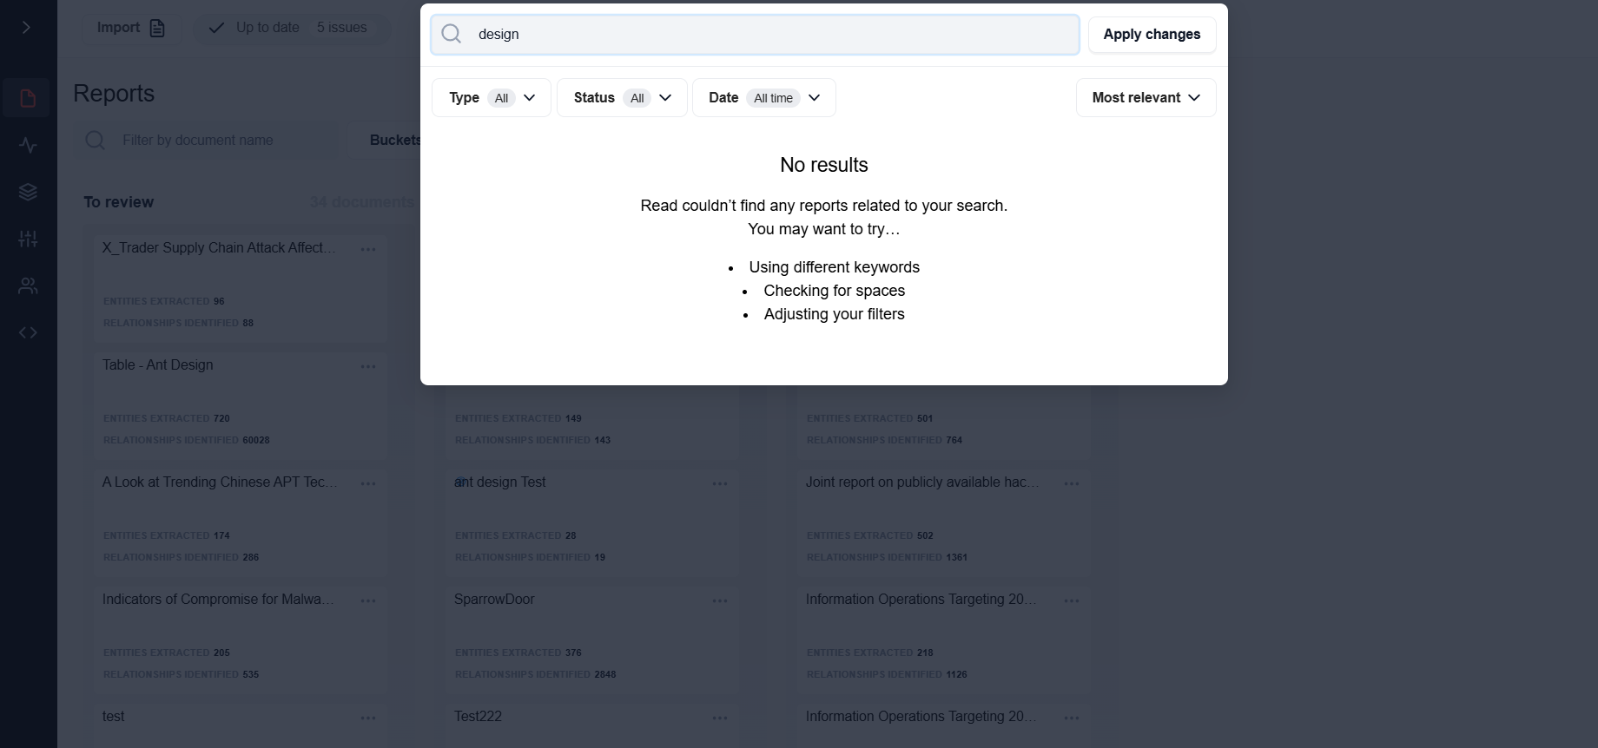Click the magnifier icon in search dialog
Screen dimensions: 1598x748
click(452, 34)
